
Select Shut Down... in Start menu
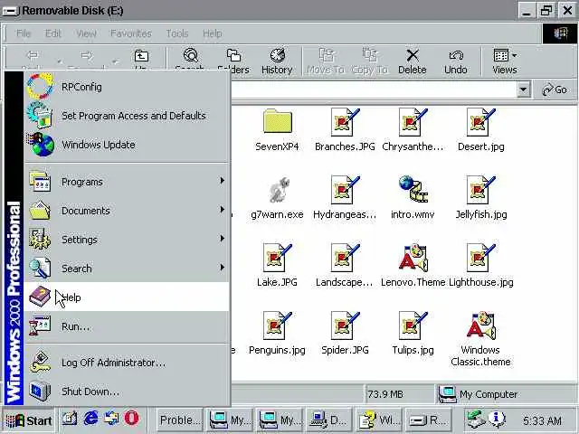pos(127,392)
